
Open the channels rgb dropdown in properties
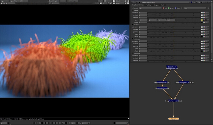coord(150,8)
